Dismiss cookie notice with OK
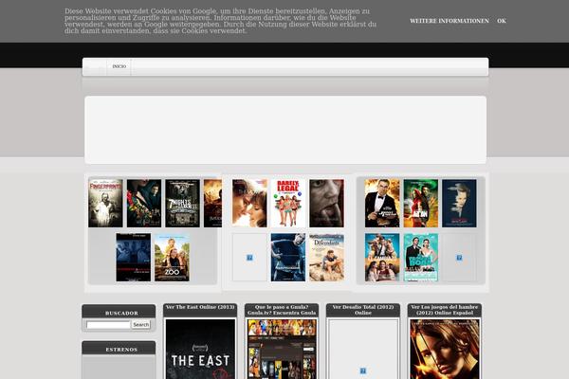Screen dimensions: 569x379 [x=502, y=21]
